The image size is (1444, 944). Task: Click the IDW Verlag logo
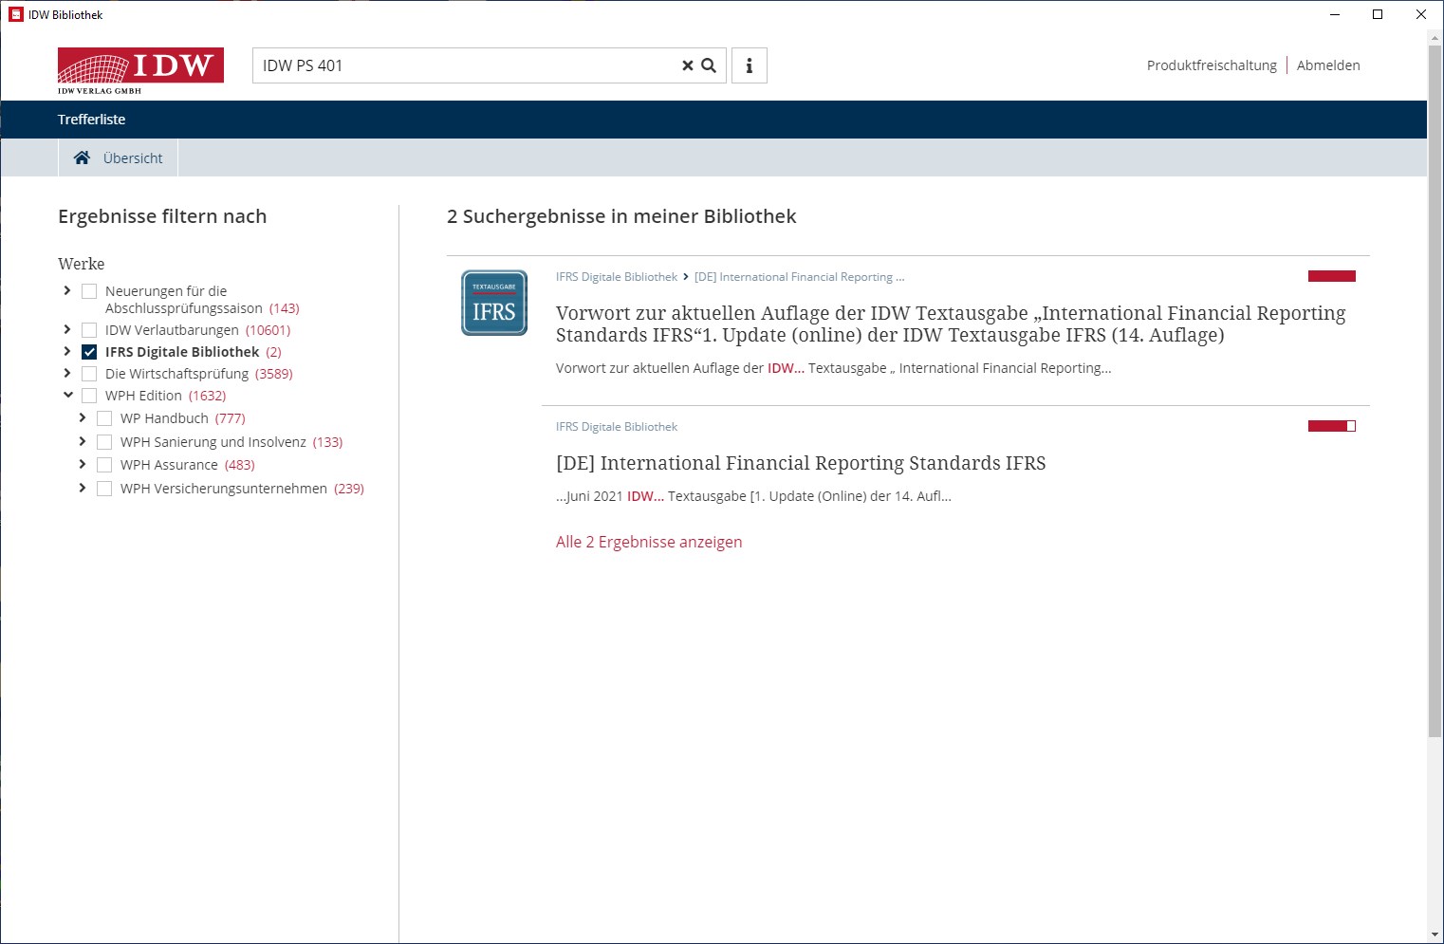point(140,70)
